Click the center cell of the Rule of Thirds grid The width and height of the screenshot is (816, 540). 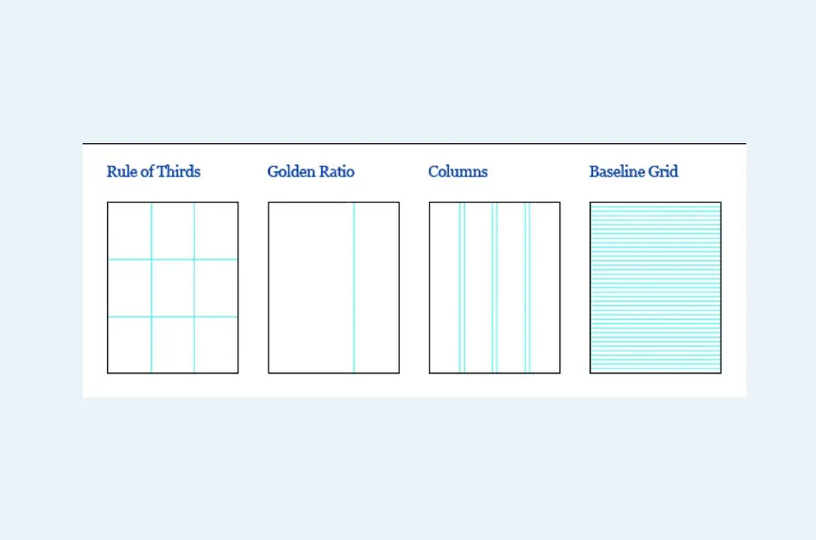[x=172, y=288]
